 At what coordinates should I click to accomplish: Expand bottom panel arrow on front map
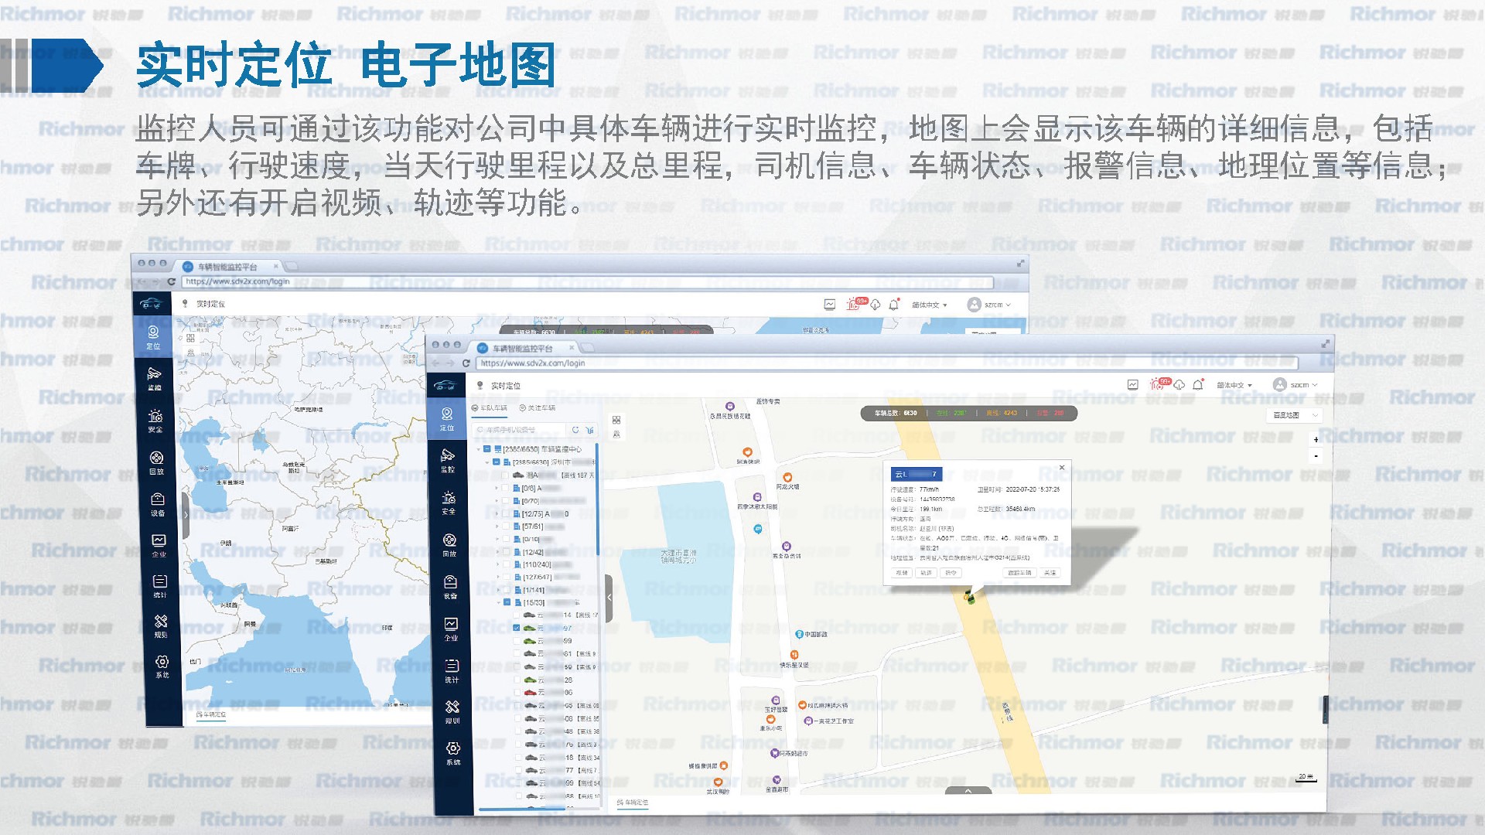click(x=968, y=791)
